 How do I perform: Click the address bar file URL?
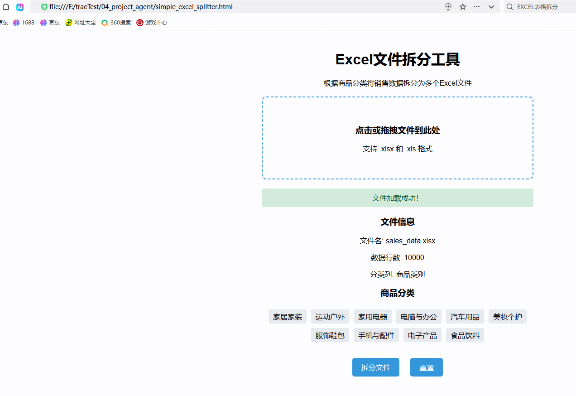coord(141,7)
